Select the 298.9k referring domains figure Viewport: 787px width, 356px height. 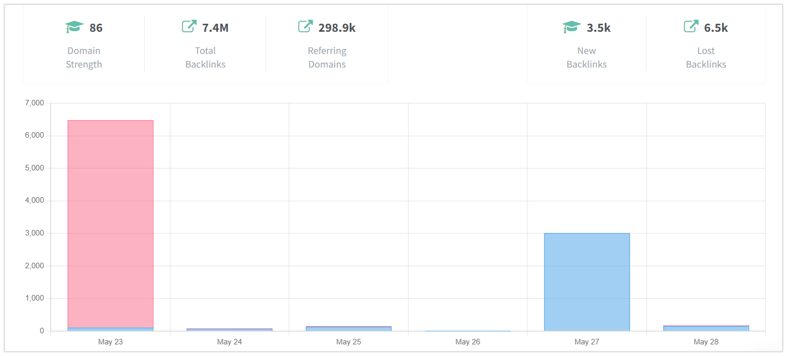pos(337,28)
